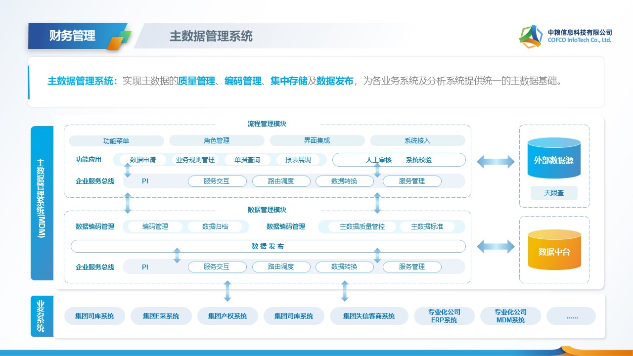Click vertical arrow above 集团产权系统

(x=227, y=291)
